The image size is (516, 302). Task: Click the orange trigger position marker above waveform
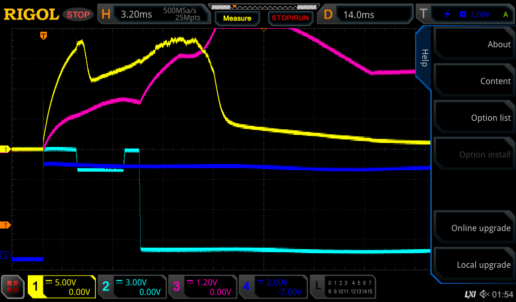pyautogui.click(x=44, y=35)
